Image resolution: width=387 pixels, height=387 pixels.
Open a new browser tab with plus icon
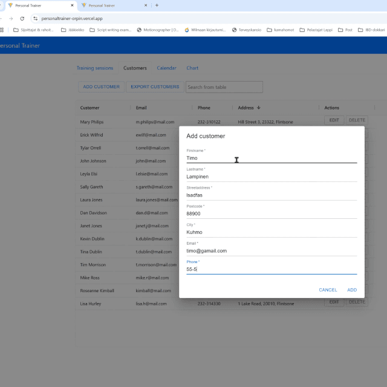(x=157, y=5)
